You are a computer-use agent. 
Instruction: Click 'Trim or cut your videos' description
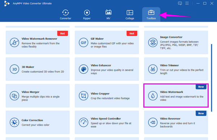click(182, 72)
